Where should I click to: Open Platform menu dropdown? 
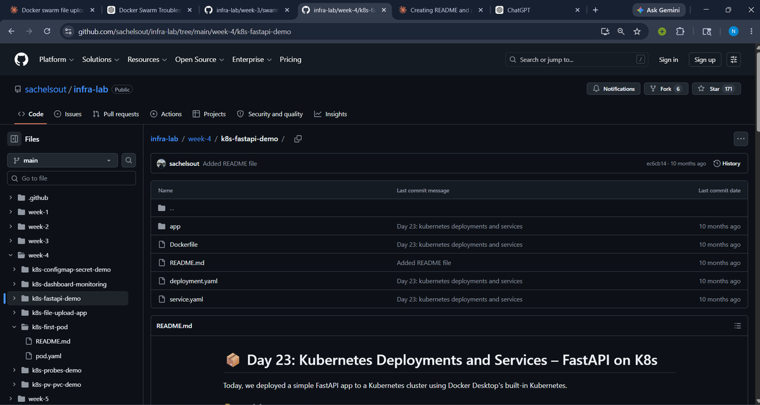(56, 59)
